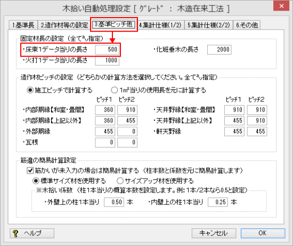Screen dimensions: 293x246
Task: Click the 化粧垂木の長さ field showing 2000
Action: click(219, 50)
